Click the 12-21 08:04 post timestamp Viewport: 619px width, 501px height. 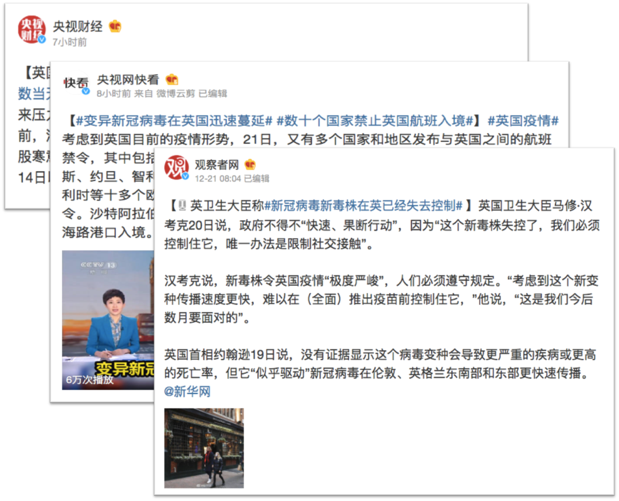218,179
